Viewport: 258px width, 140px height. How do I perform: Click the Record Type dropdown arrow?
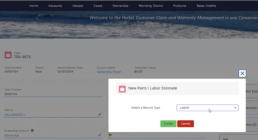[x=235, y=108]
